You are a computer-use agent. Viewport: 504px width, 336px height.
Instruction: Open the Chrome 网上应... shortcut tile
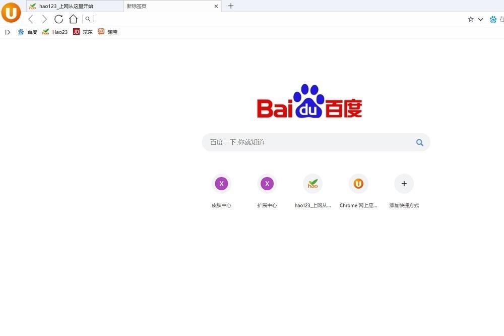click(x=358, y=191)
